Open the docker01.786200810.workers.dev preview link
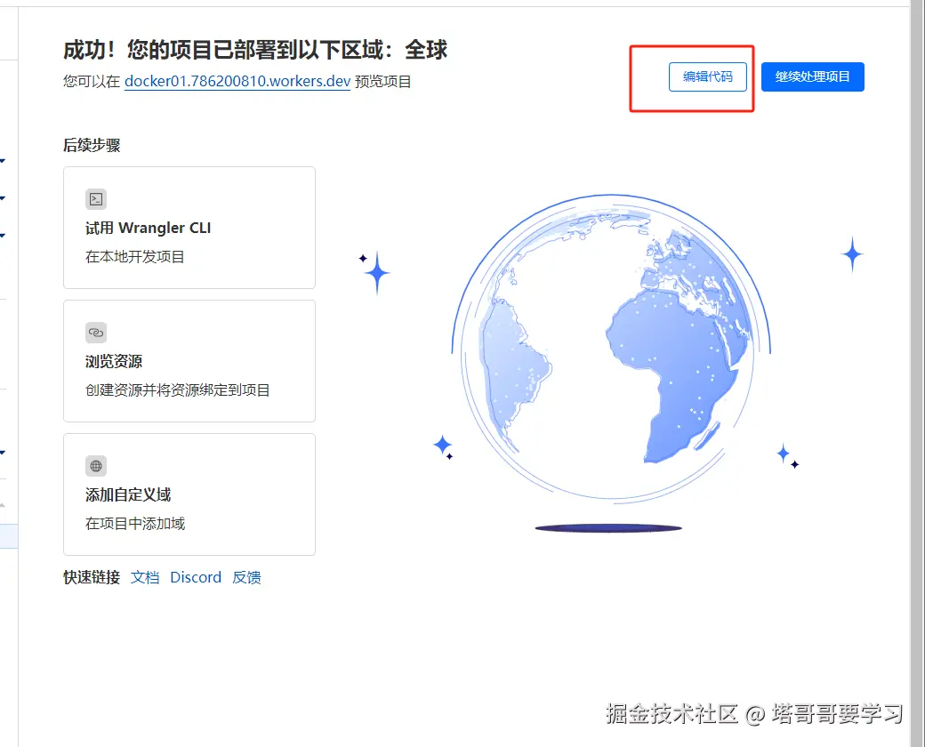 [237, 82]
